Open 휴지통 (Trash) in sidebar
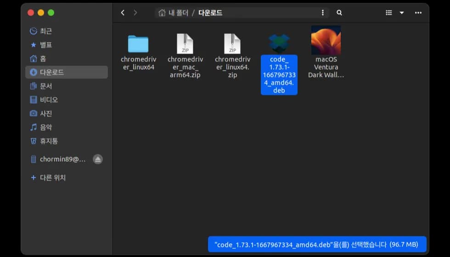Viewport: 450px width, 257px height. (48, 141)
